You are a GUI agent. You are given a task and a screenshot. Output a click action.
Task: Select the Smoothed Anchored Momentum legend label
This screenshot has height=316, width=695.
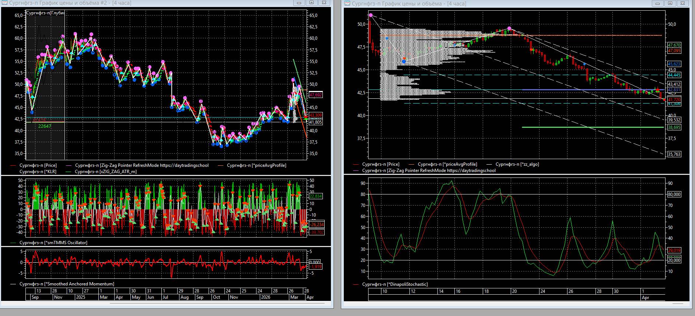[66, 284]
